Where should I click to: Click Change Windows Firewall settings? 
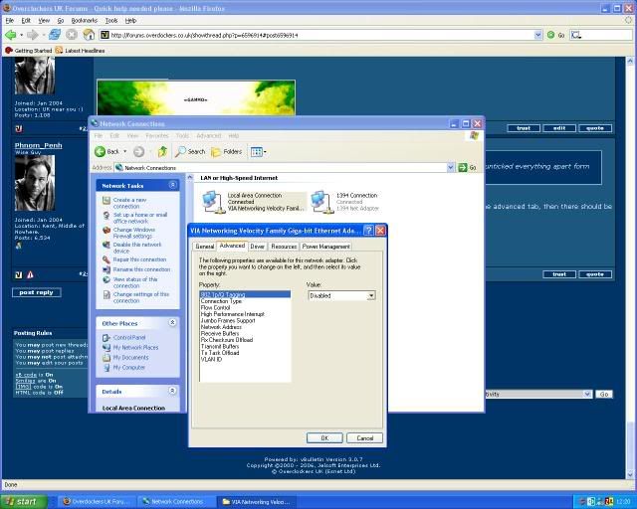point(133,233)
